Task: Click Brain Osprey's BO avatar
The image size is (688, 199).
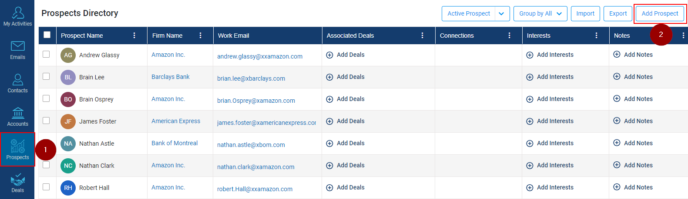Action: (68, 99)
